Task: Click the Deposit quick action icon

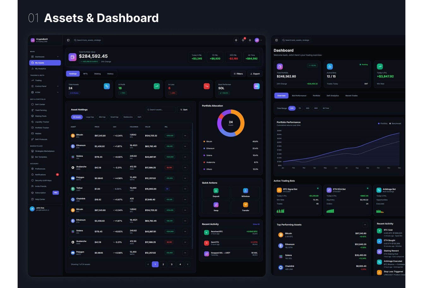Action: (x=216, y=191)
